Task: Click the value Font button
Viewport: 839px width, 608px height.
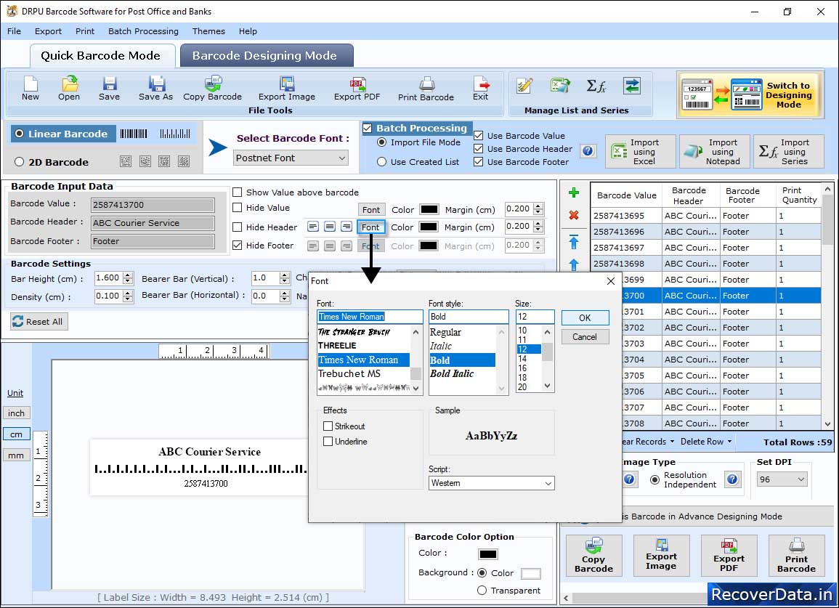Action: [371, 209]
